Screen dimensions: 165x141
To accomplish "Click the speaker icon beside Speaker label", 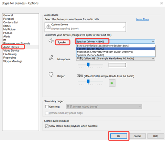I will coord(51,41).
